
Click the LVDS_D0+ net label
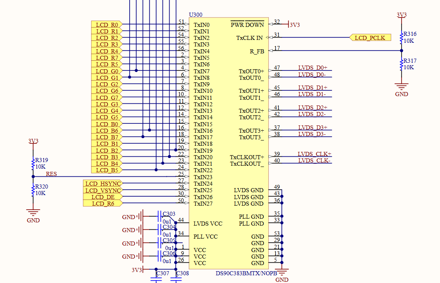click(x=312, y=68)
